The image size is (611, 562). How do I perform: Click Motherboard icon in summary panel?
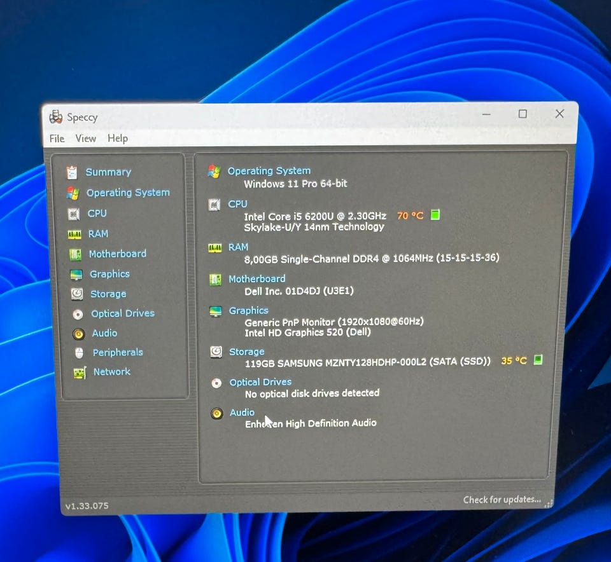coord(216,280)
